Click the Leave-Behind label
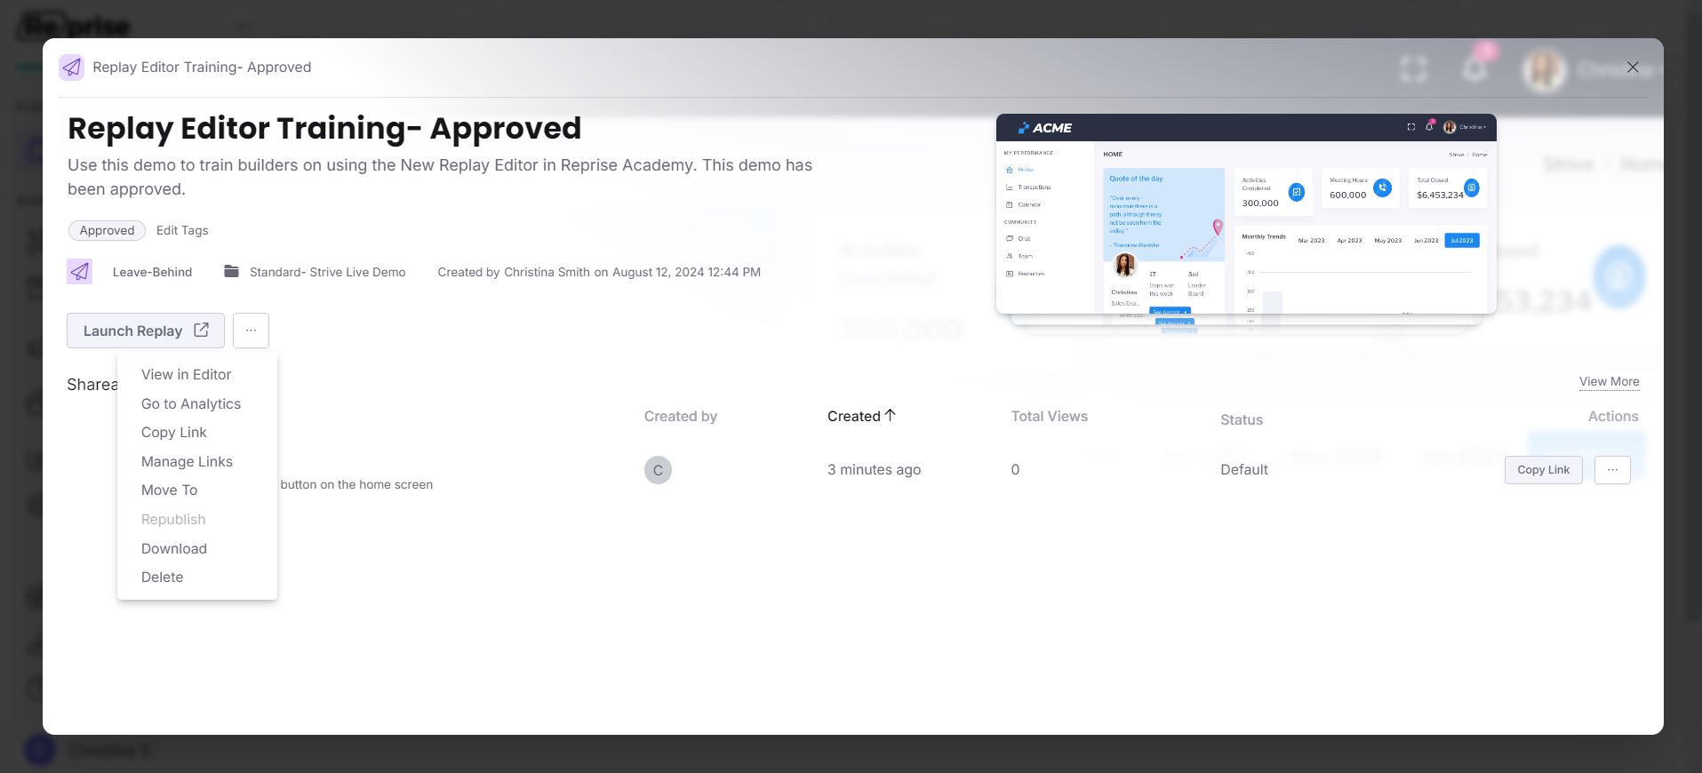This screenshot has height=773, width=1702. (x=152, y=272)
